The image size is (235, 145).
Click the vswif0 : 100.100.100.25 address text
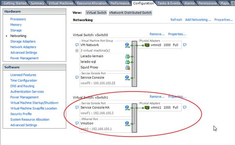tap(98, 83)
